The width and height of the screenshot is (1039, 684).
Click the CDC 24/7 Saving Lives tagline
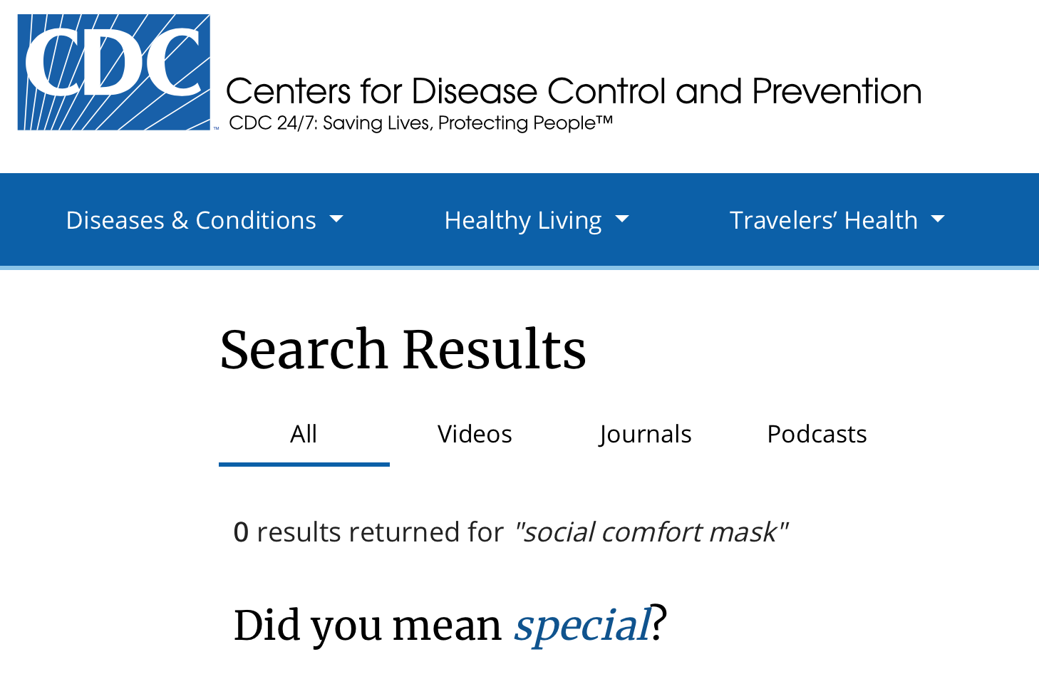420,123
